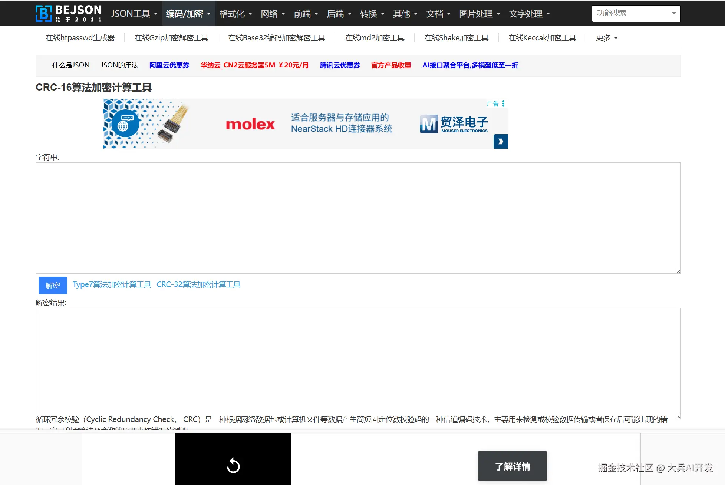This screenshot has width=725, height=485.
Task: Open the 功能搜索 combo box
Action: coord(636,13)
